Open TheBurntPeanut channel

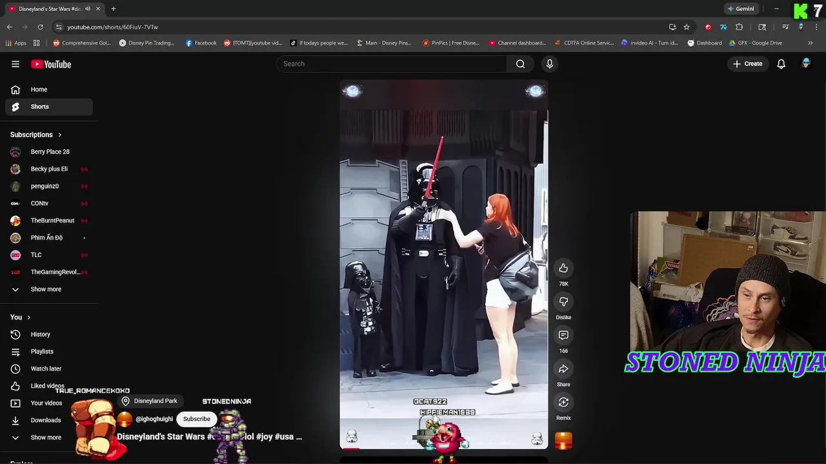(49, 220)
